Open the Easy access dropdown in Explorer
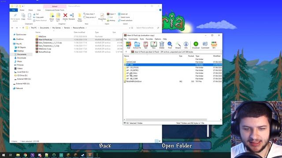The width and height of the screenshot is (282, 158). pos(90,17)
